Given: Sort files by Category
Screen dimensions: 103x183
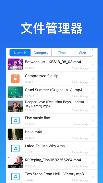Looking at the screenshot, I should (41, 53).
